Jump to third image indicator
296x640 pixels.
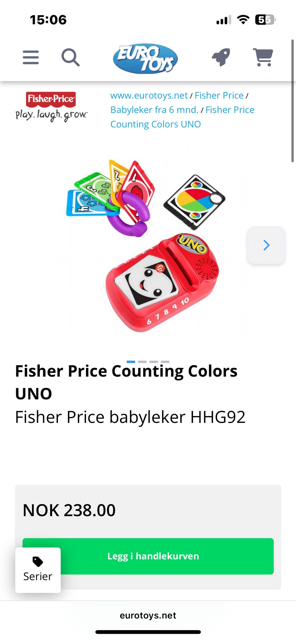[x=154, y=362]
